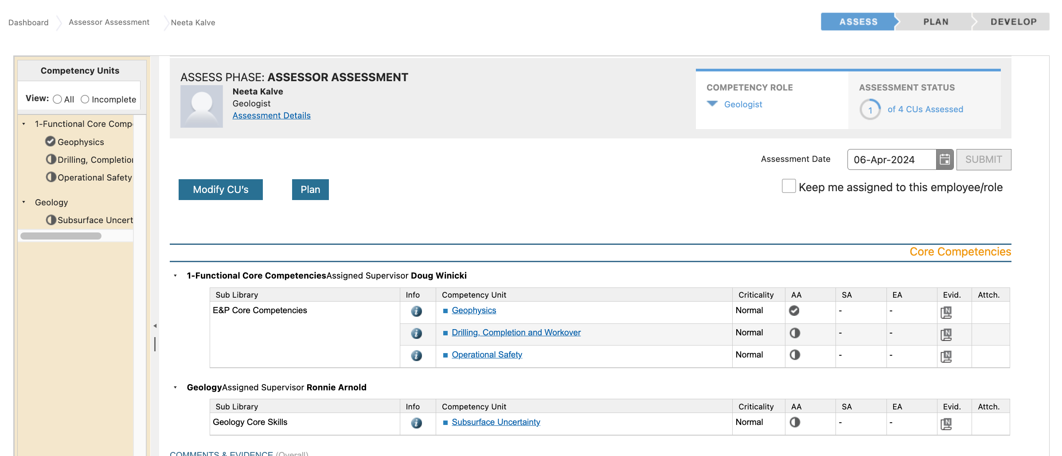Select the All view radio button
This screenshot has height=456, width=1062.
[x=57, y=99]
